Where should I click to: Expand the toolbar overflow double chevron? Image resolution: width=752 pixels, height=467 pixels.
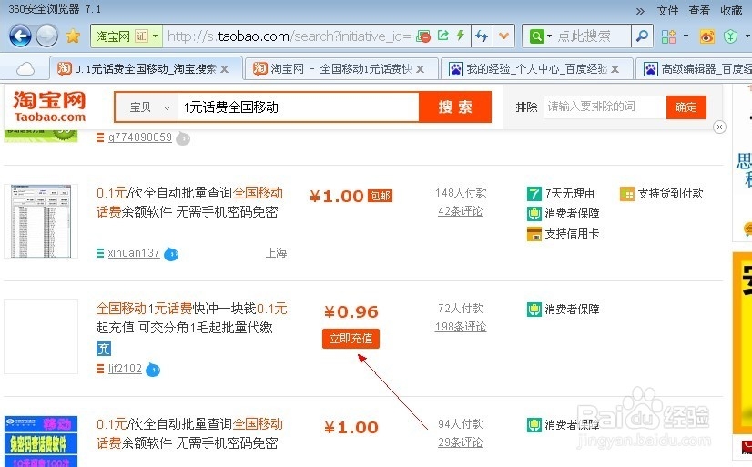(x=640, y=11)
